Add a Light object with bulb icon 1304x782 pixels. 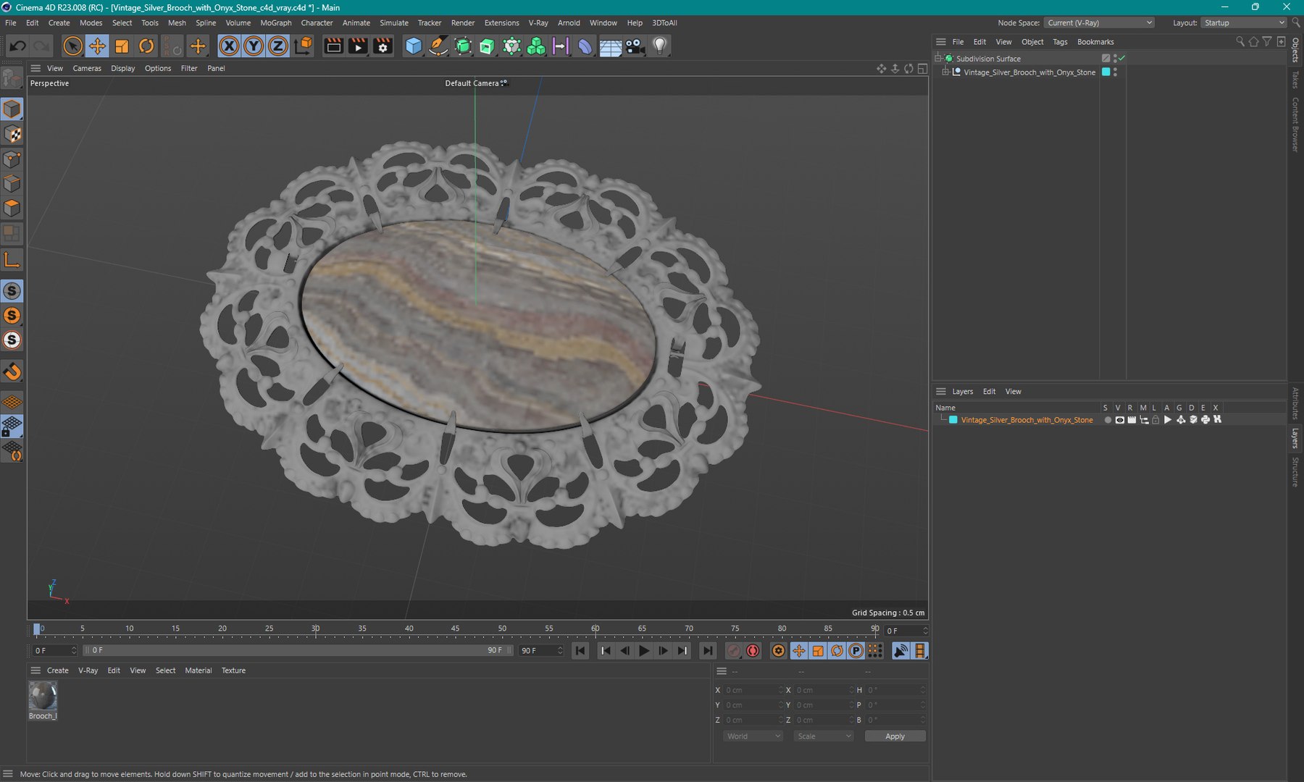click(659, 46)
